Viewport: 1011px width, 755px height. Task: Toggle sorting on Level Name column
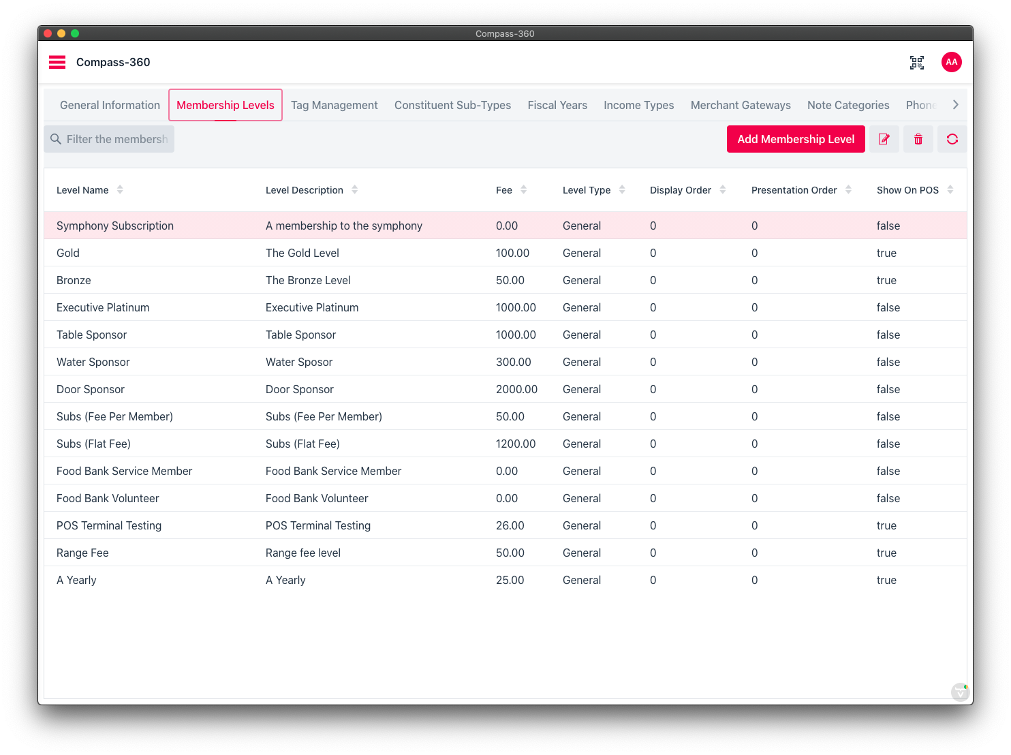tap(121, 189)
